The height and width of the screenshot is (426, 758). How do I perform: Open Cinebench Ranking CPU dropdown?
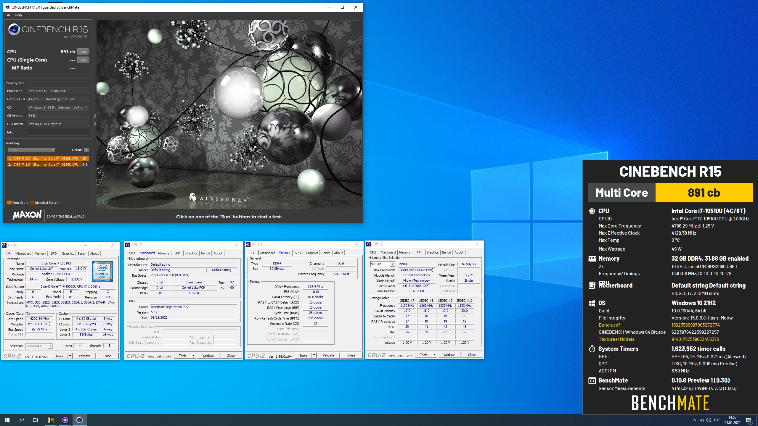(31, 150)
